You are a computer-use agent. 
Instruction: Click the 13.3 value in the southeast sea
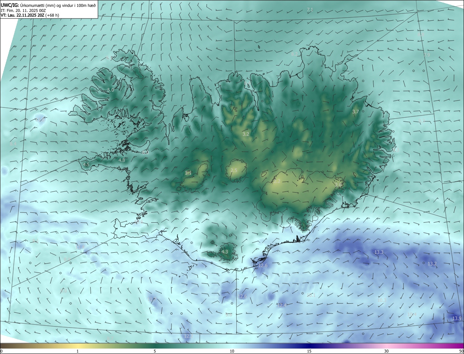point(379,252)
